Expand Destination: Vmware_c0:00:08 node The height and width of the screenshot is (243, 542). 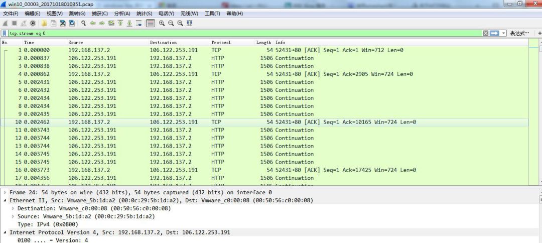click(x=13, y=208)
